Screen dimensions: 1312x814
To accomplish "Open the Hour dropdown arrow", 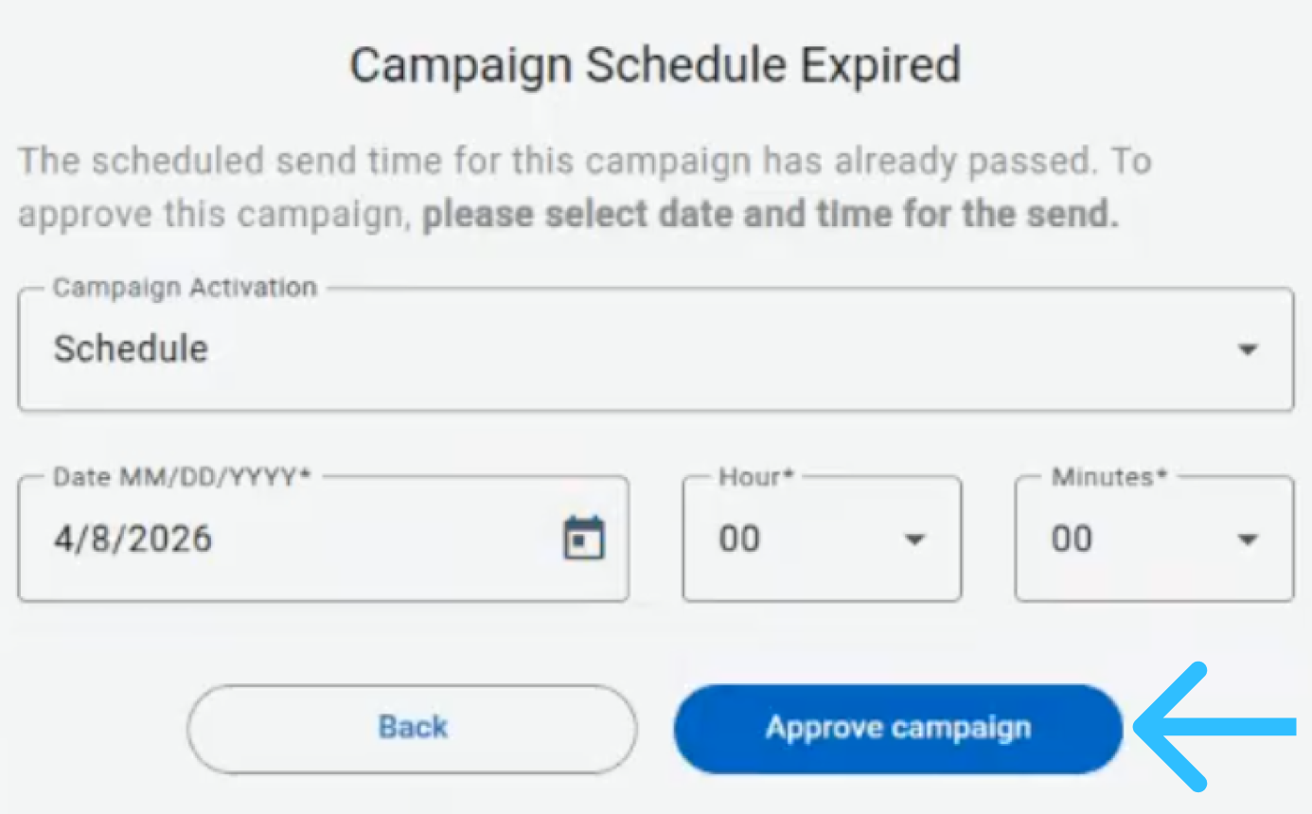I will [x=913, y=540].
